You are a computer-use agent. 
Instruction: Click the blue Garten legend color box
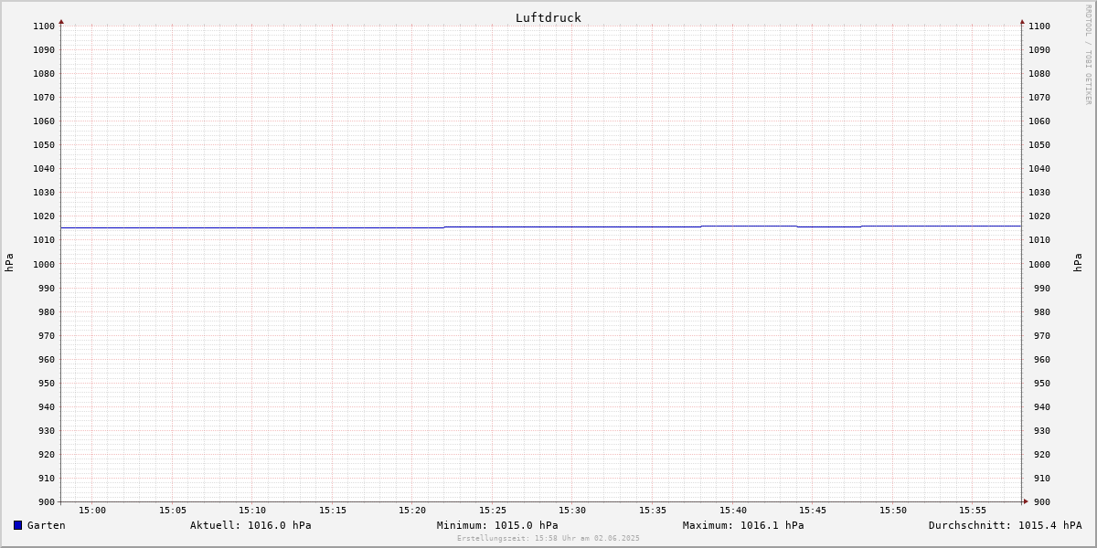(x=17, y=525)
